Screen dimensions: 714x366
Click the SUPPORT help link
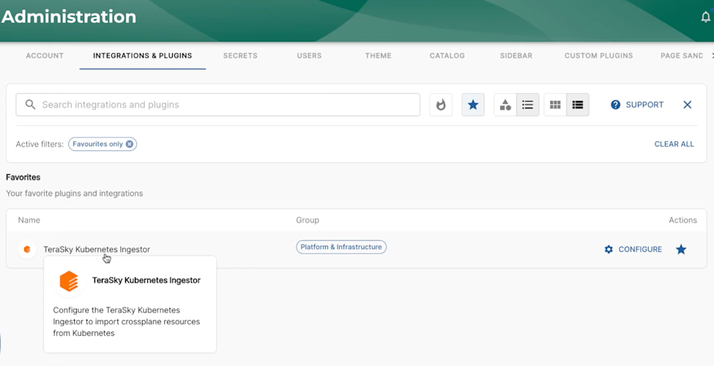[636, 105]
